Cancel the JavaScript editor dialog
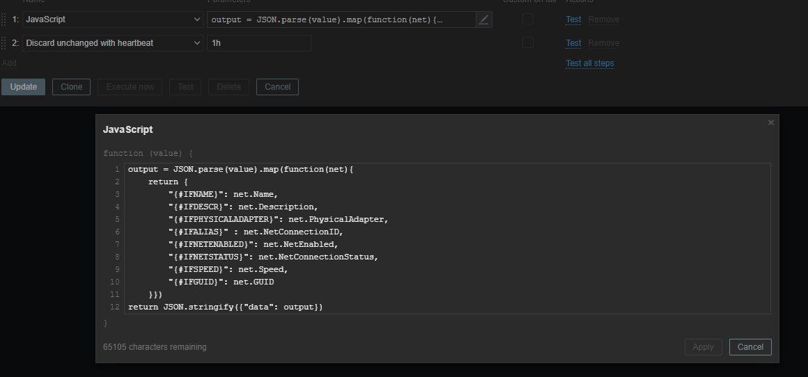 tap(750, 346)
